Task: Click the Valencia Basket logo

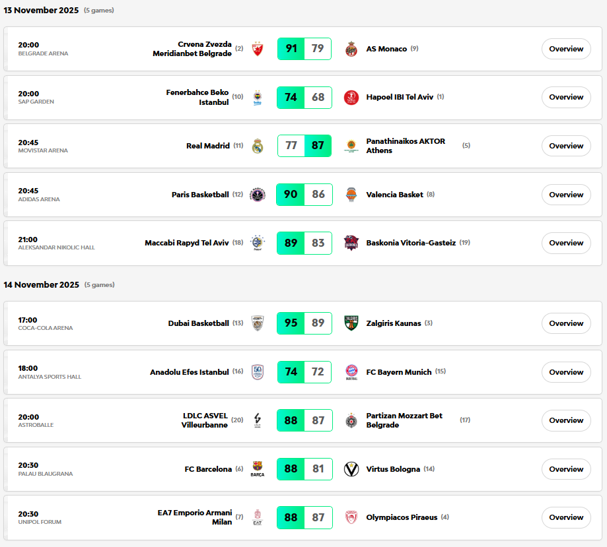Action: pyautogui.click(x=351, y=195)
